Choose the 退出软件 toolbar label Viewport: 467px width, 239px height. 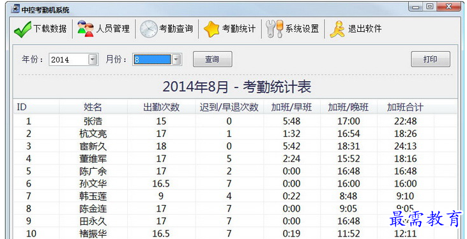pos(365,29)
